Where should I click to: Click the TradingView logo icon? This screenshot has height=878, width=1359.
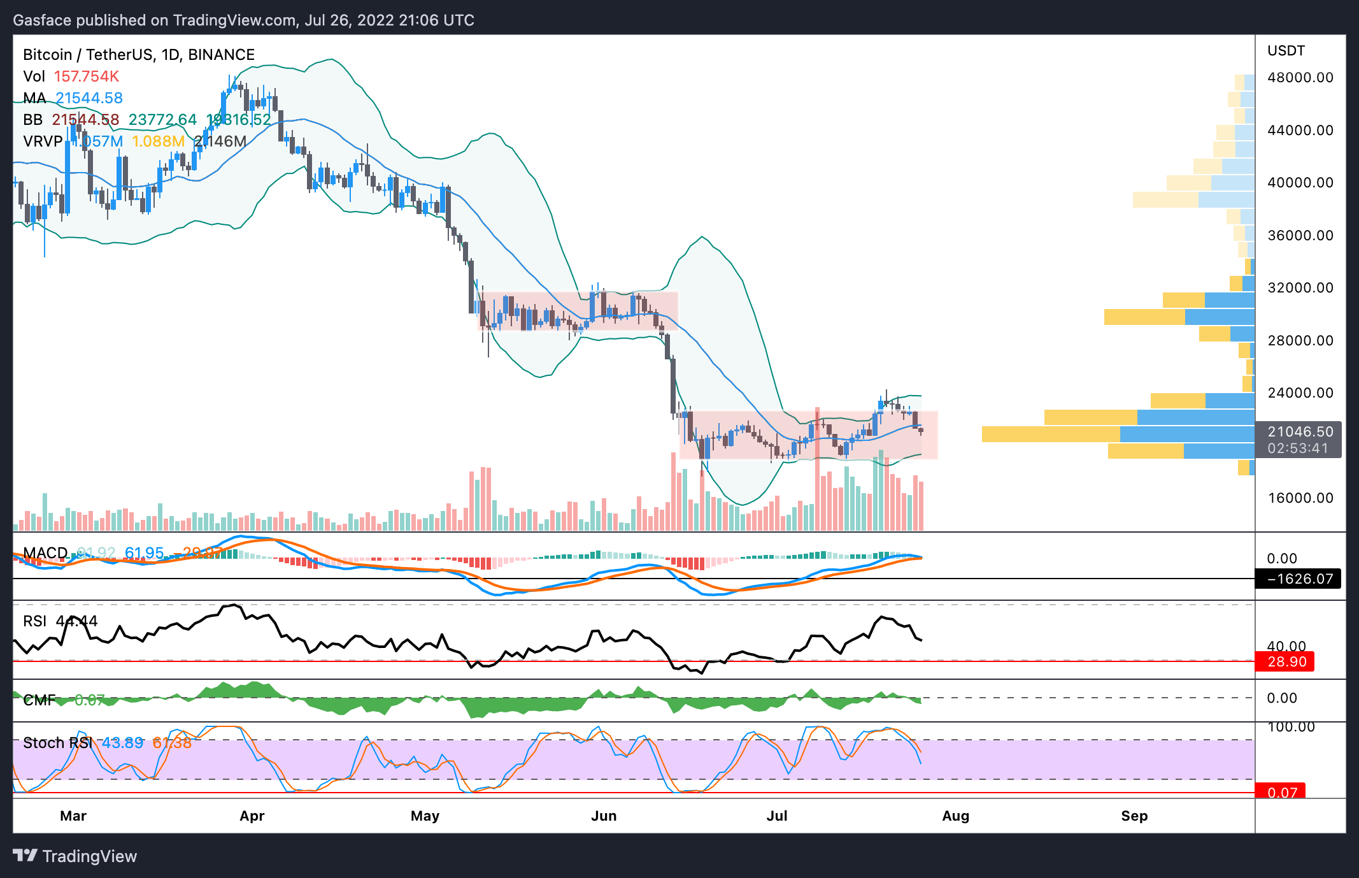click(25, 855)
